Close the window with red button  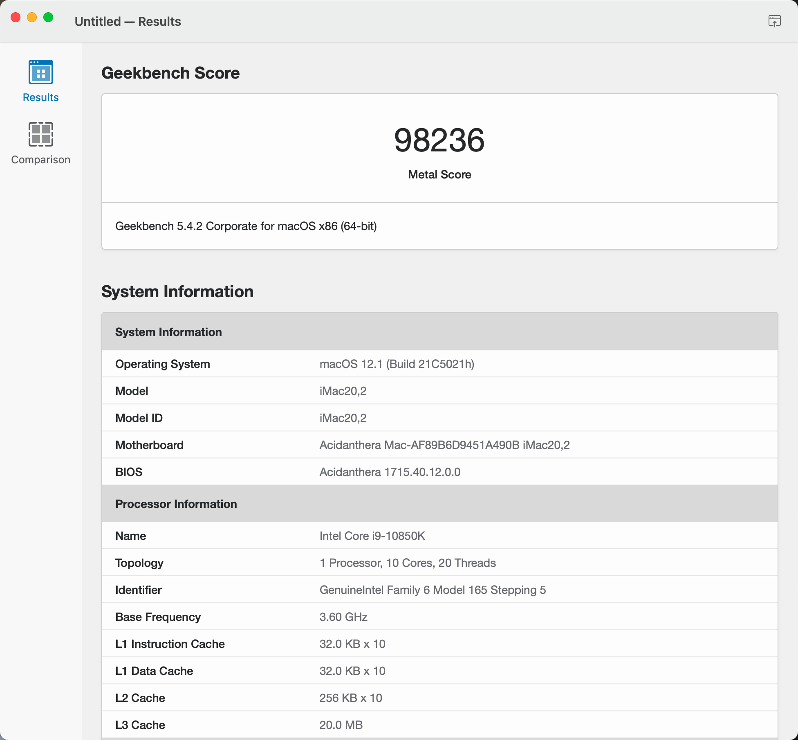16,17
